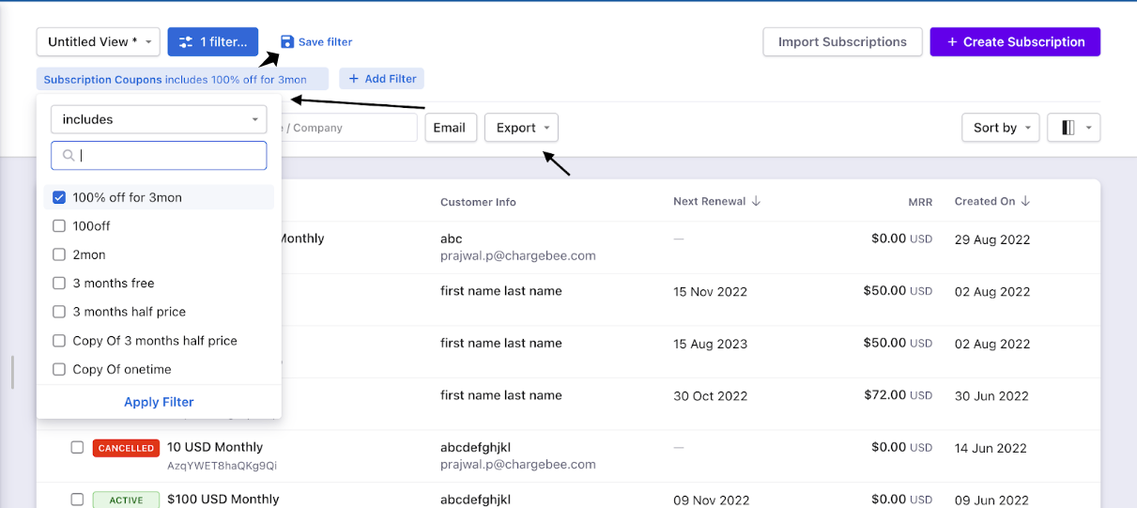Tick the 3 months free checkbox
The width and height of the screenshot is (1137, 508).
59,284
